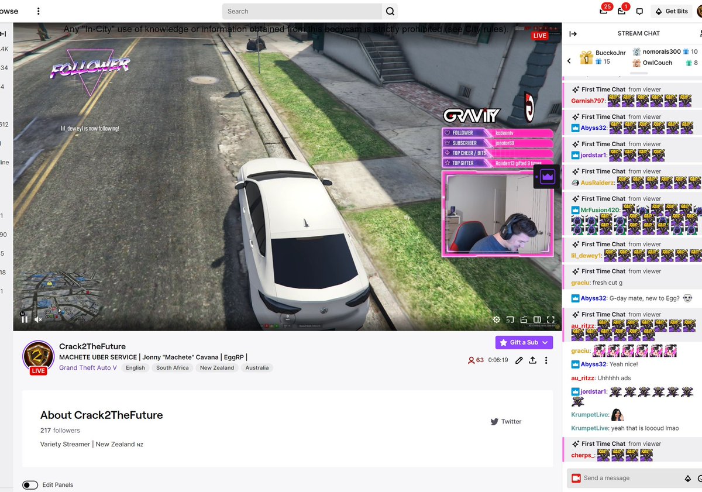Open the inbox notifications with 1 badge
Viewport: 702px width, 492px height.
tap(622, 11)
